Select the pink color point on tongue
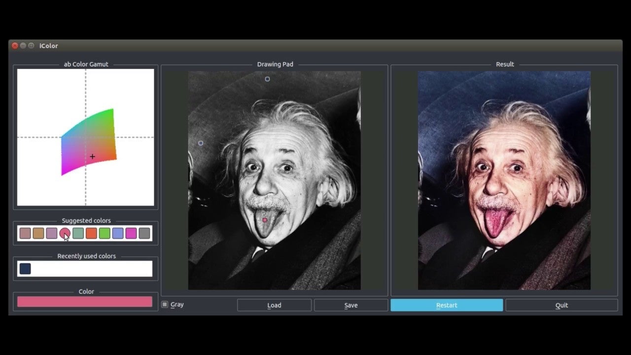 click(265, 220)
